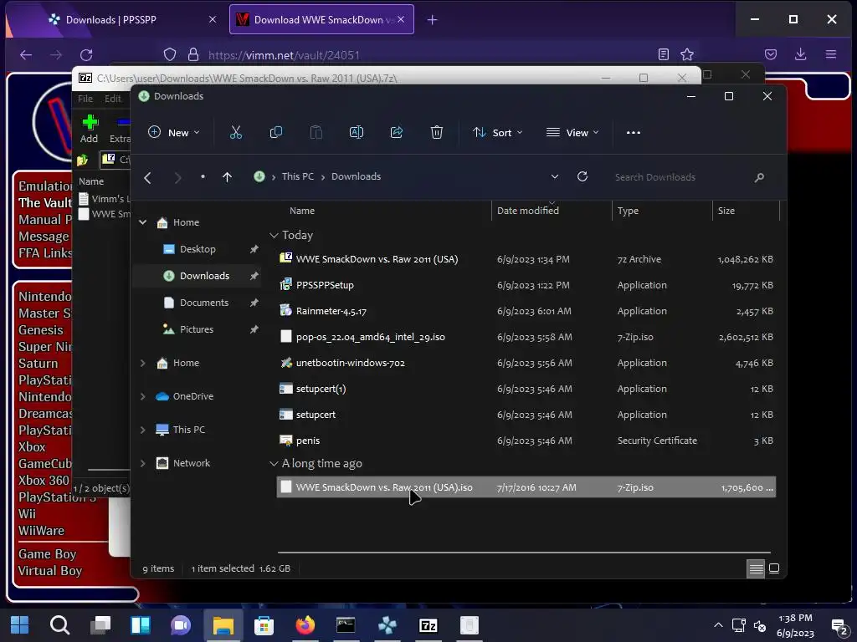
Task: Open Save to Pocket icon
Action: pyautogui.click(x=771, y=54)
